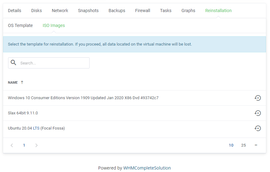Focus the Search input field

click(x=49, y=63)
